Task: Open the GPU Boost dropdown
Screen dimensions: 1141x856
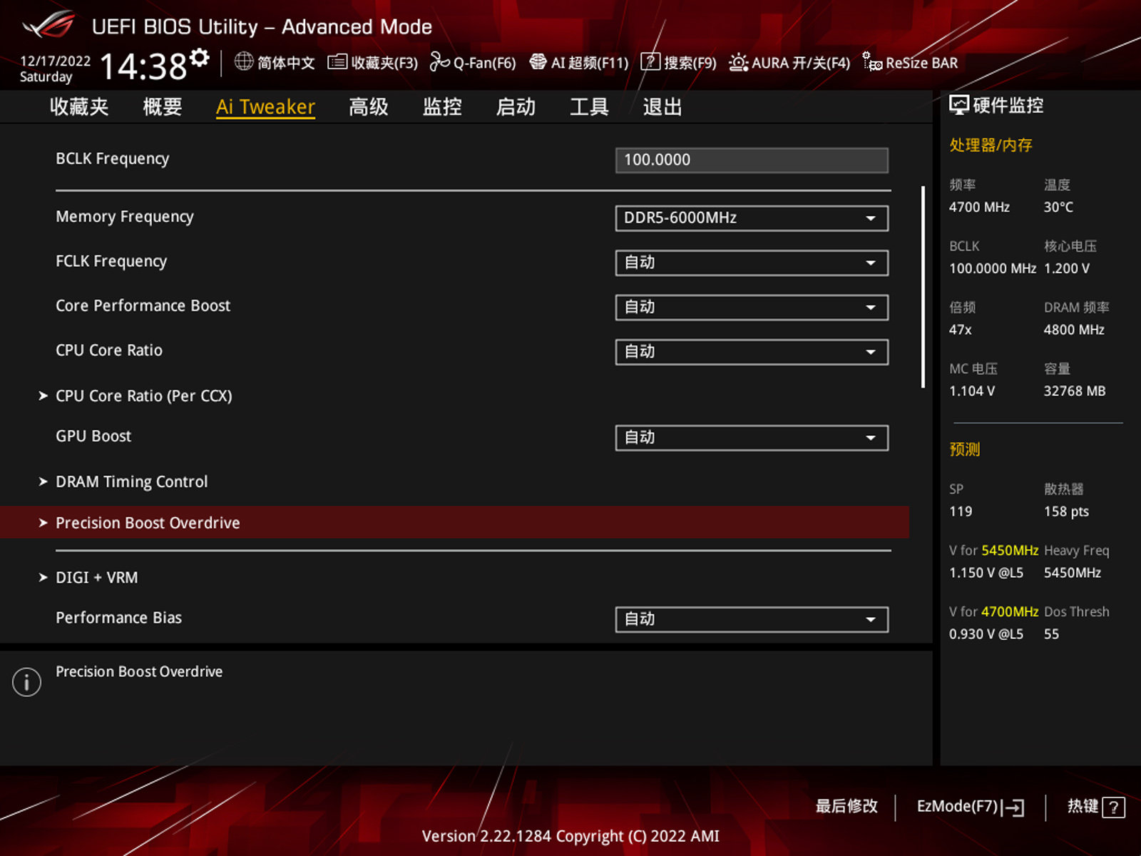Action: pyautogui.click(x=752, y=438)
